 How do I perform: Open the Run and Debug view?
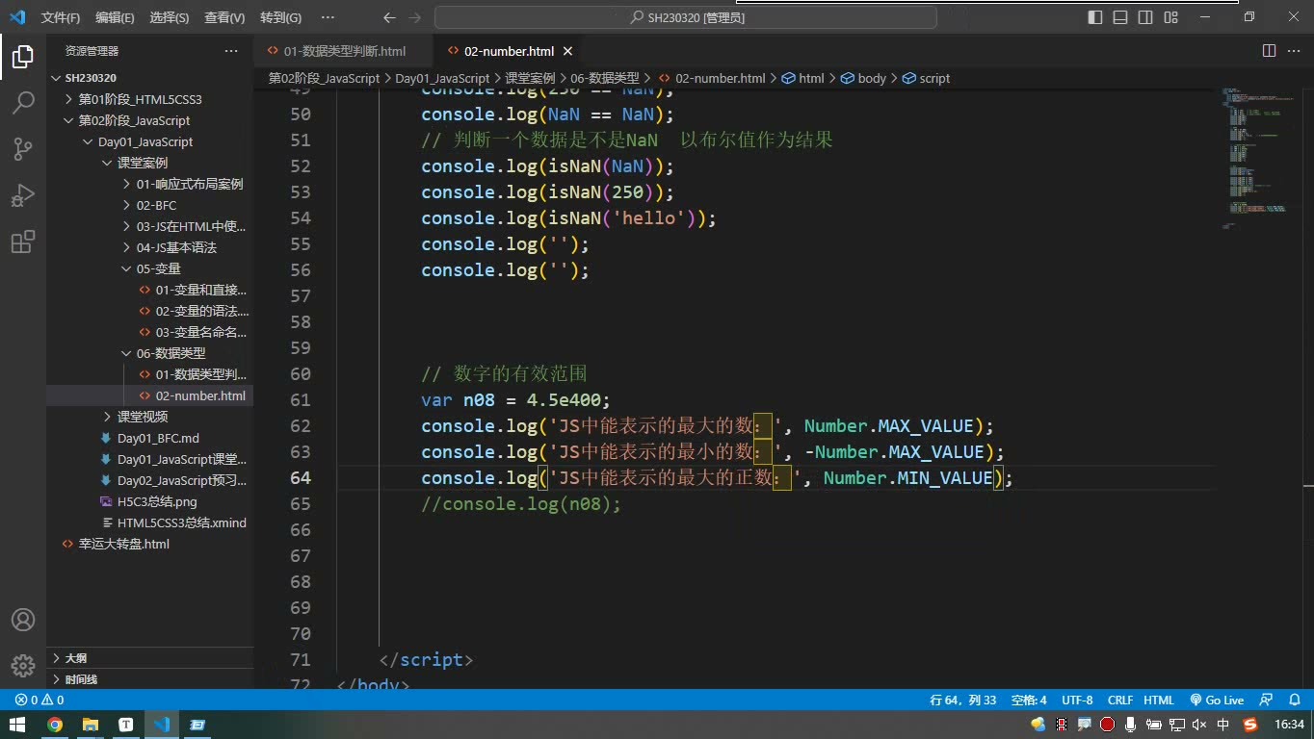click(x=23, y=194)
